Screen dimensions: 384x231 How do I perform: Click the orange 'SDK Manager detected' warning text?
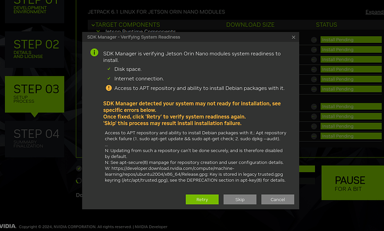pyautogui.click(x=192, y=114)
